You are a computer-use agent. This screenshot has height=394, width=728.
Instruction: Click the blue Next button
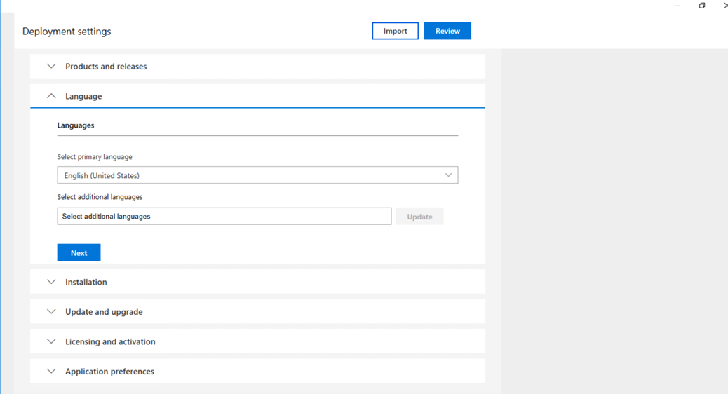click(x=79, y=252)
